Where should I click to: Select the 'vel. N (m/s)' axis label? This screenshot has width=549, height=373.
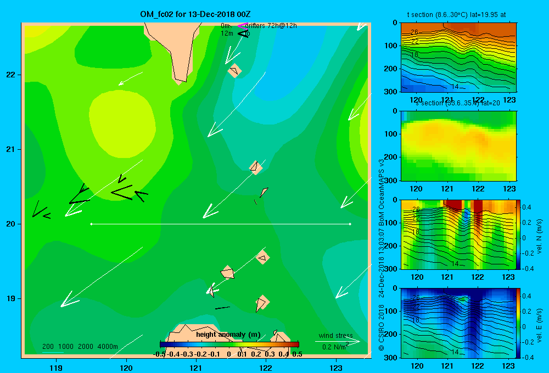539,236
